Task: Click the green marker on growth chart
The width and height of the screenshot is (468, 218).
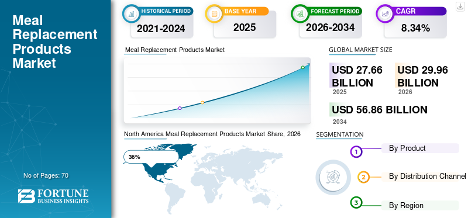Action: tap(302, 67)
